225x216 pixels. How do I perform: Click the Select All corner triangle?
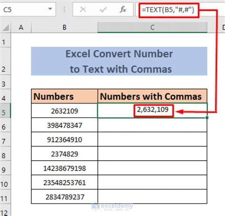[x=6, y=28]
